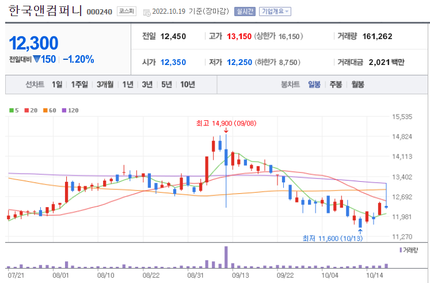This screenshot has width=430, height=283.
Task: Click the 08/01 date axis label
Action: 60,275
